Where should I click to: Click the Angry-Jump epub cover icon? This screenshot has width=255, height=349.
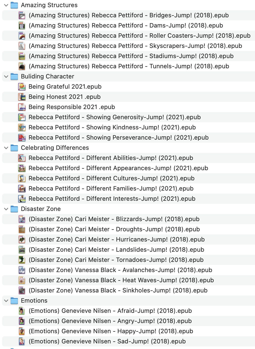22,321
